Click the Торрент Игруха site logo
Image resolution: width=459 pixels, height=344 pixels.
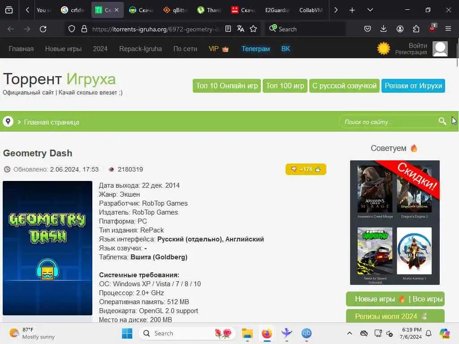60,79
